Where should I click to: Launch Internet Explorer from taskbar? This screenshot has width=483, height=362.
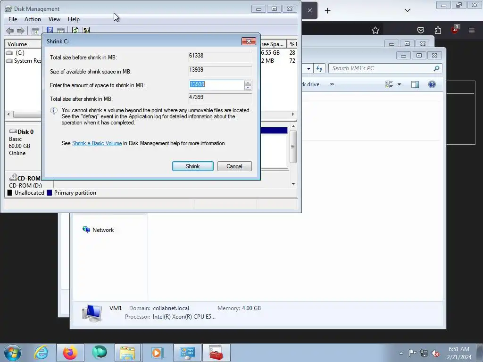pyautogui.click(x=41, y=353)
